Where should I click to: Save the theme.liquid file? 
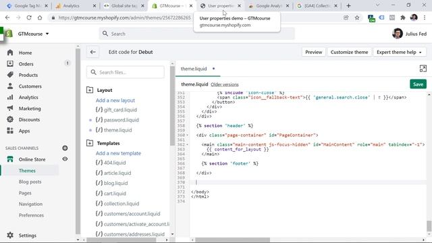(x=418, y=84)
